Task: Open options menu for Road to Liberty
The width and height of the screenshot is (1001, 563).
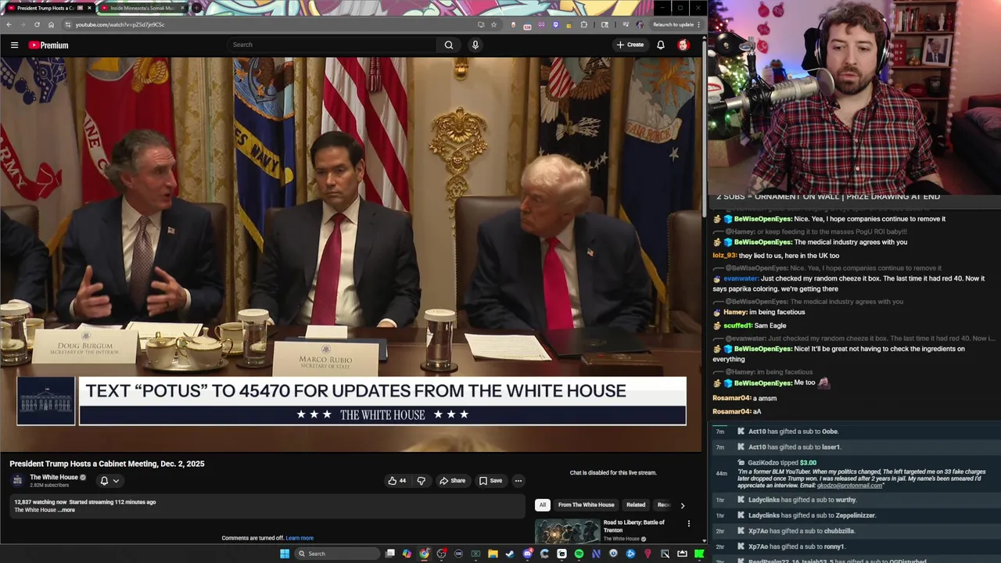Action: click(688, 523)
